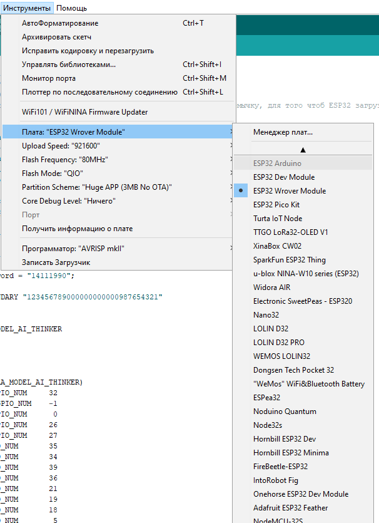The height and width of the screenshot is (523, 379).
Task: Expand Partition Scheme: "Huge APP" submenu
Action: 118,187
